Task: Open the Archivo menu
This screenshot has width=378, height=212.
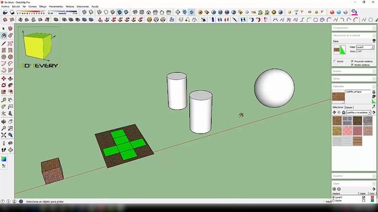Action: 5,6
